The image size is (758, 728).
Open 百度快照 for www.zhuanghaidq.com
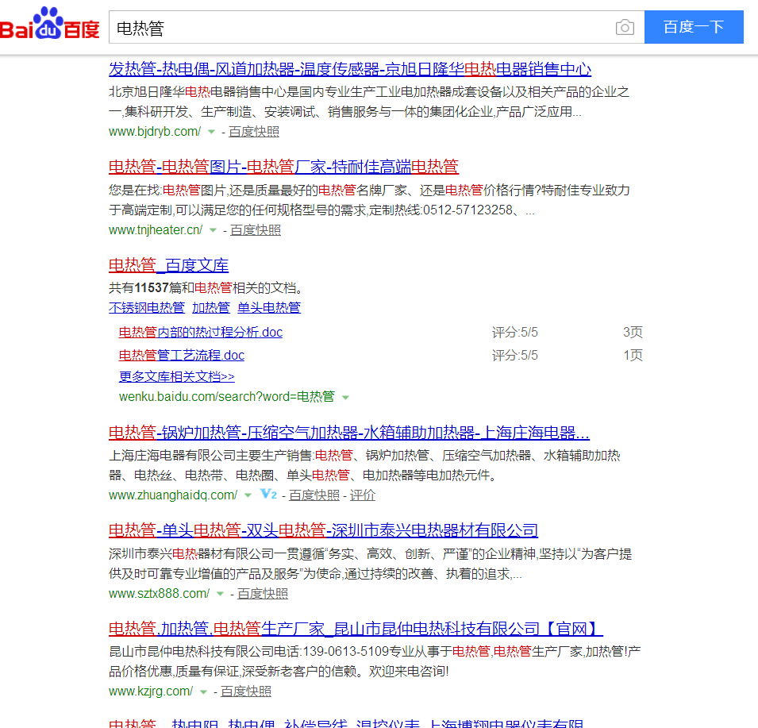coord(314,495)
